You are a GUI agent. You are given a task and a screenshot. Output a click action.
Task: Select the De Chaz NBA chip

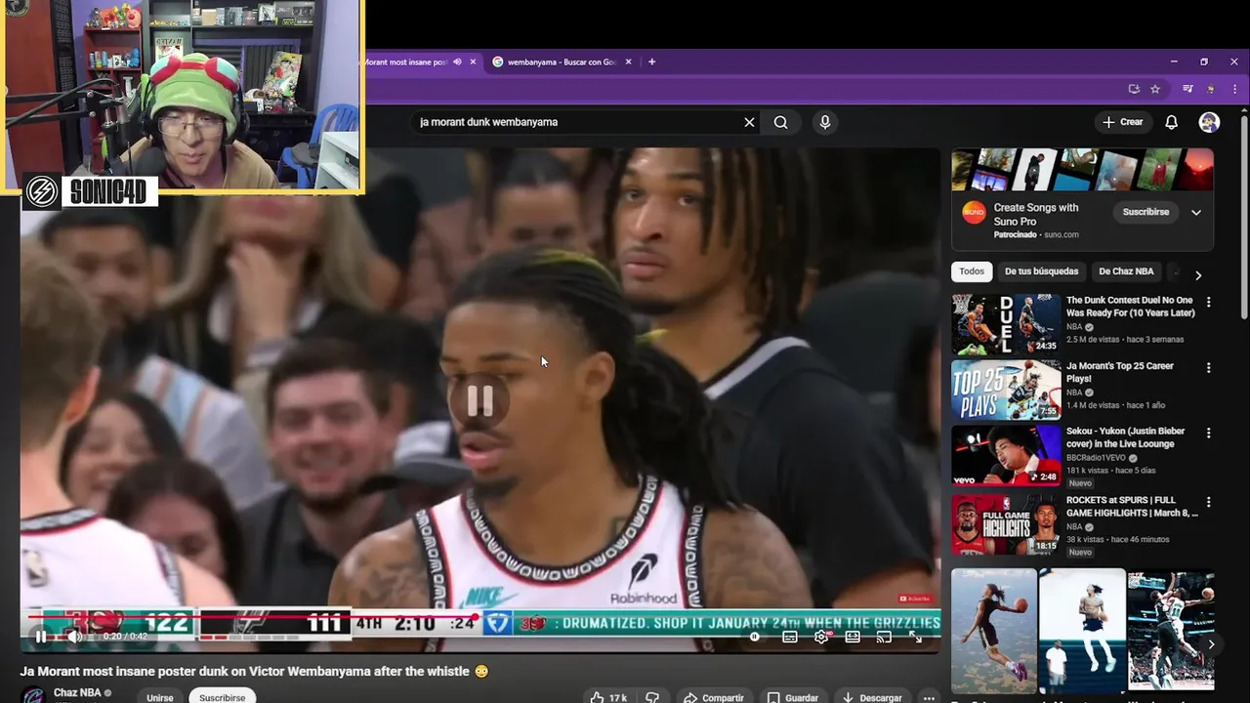1126,271
